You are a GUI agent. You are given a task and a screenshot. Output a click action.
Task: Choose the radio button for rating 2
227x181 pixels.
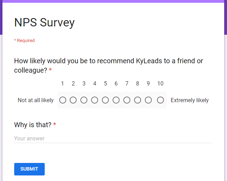pyautogui.click(x=73, y=100)
